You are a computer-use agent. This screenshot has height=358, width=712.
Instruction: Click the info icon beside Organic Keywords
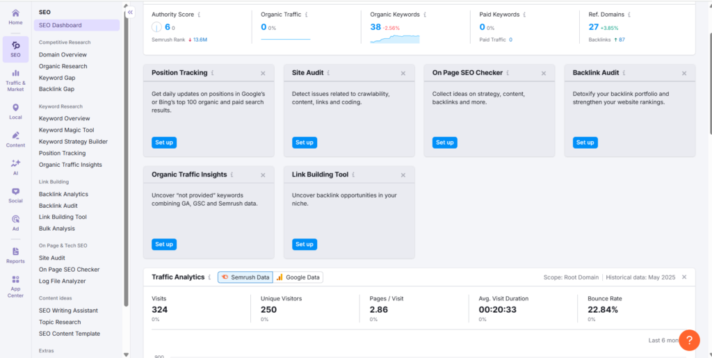pyautogui.click(x=425, y=15)
